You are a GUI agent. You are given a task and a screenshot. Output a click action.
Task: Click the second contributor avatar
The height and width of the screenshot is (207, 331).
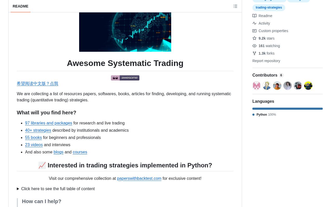click(x=267, y=86)
